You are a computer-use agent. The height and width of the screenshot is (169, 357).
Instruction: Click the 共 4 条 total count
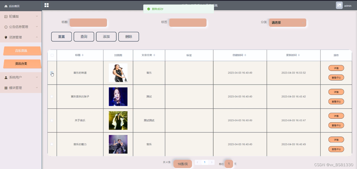pyautogui.click(x=167, y=162)
